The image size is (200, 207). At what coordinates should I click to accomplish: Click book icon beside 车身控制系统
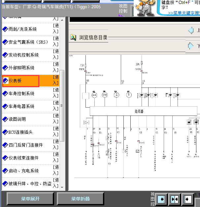tap(5, 94)
